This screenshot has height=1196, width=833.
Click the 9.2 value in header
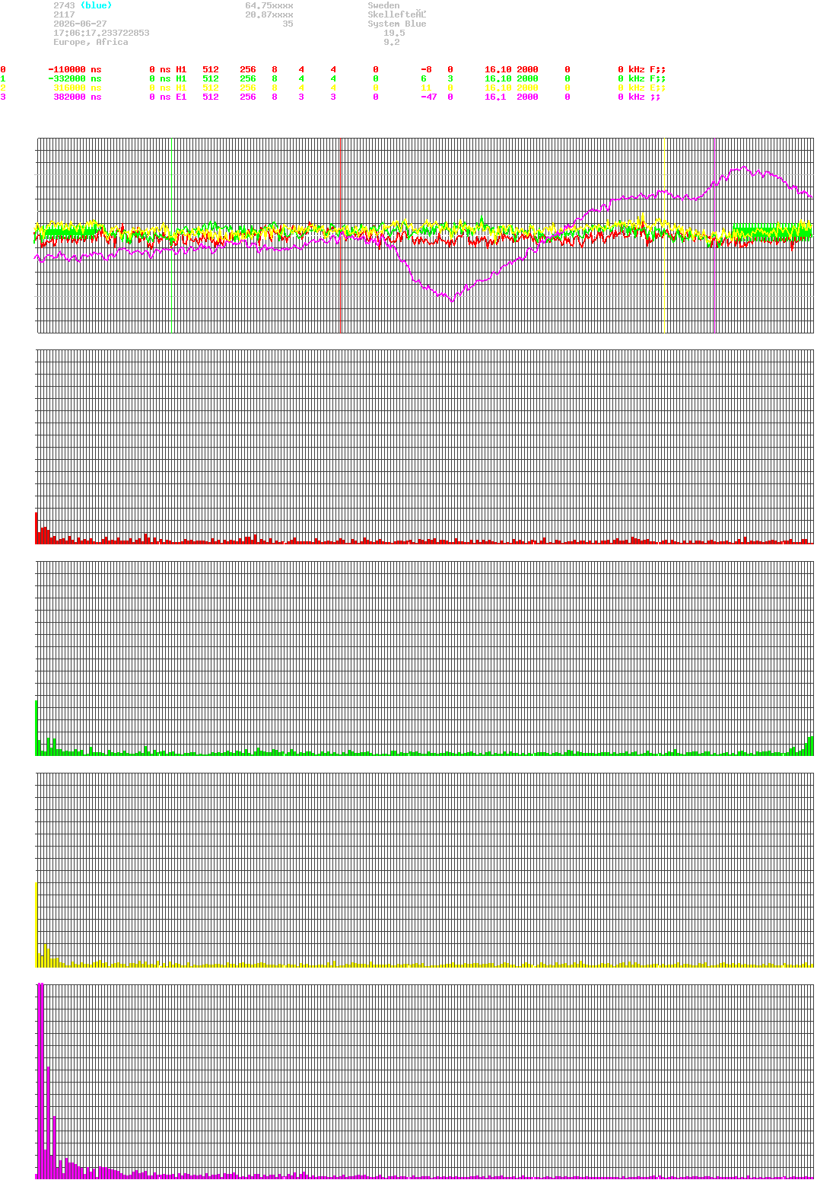(x=391, y=42)
